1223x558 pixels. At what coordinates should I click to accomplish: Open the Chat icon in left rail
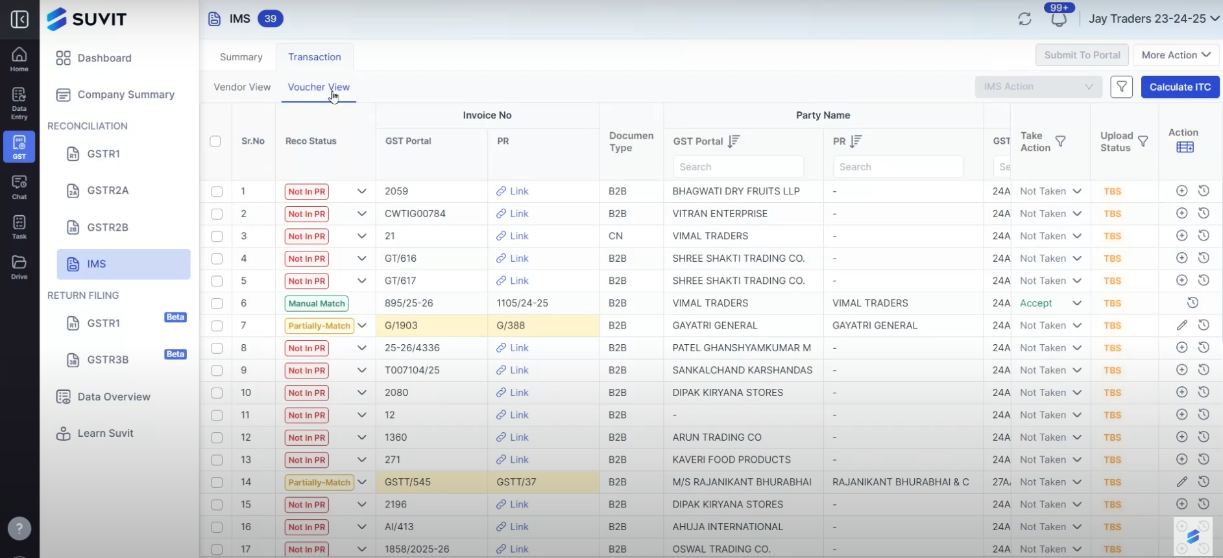[19, 187]
